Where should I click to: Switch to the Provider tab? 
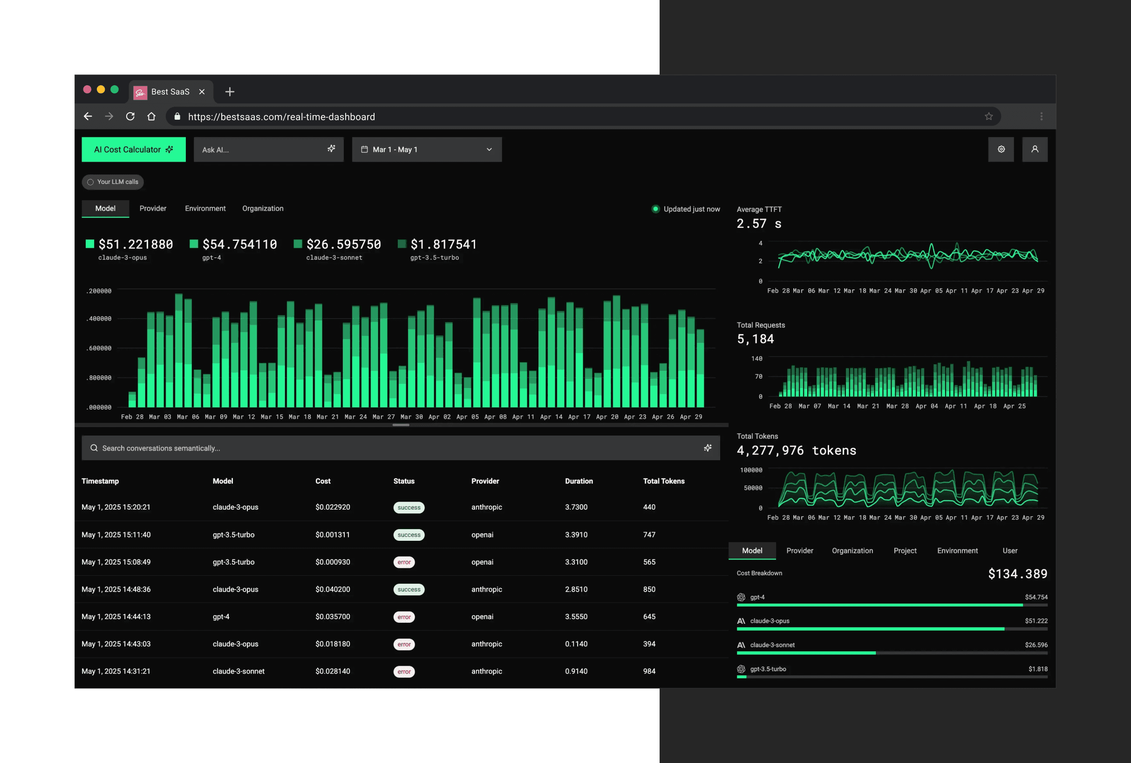pyautogui.click(x=152, y=208)
